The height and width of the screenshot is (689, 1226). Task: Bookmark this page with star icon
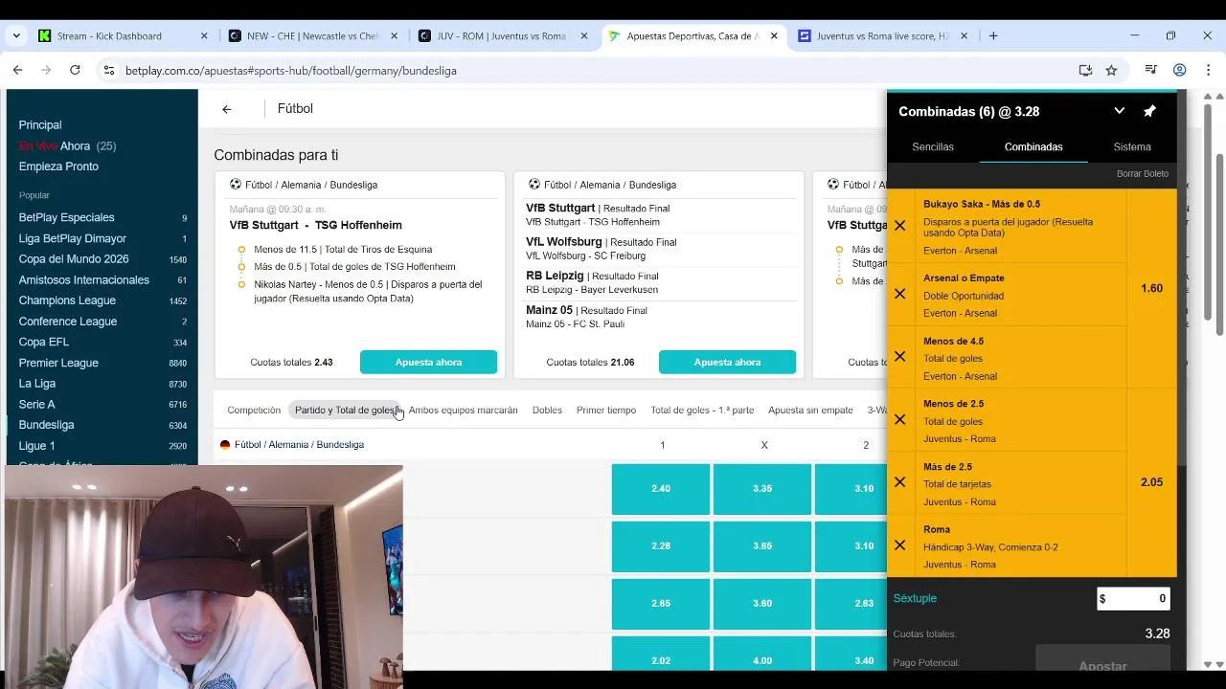click(x=1111, y=70)
